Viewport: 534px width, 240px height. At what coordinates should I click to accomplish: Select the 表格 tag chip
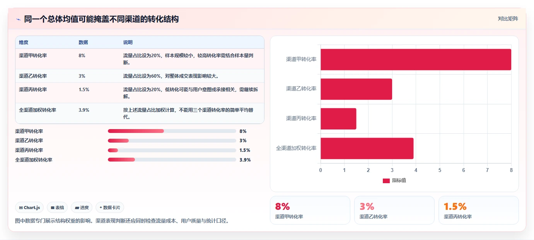click(x=57, y=208)
